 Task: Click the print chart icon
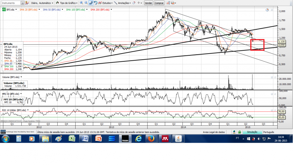tap(173, 3)
